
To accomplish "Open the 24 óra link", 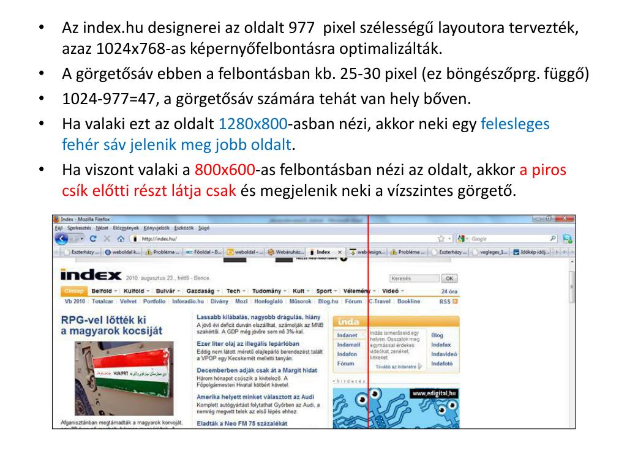I will 449,291.
